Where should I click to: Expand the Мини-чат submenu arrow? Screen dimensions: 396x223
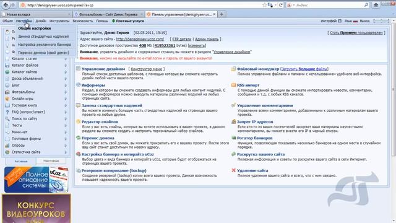[66, 132]
